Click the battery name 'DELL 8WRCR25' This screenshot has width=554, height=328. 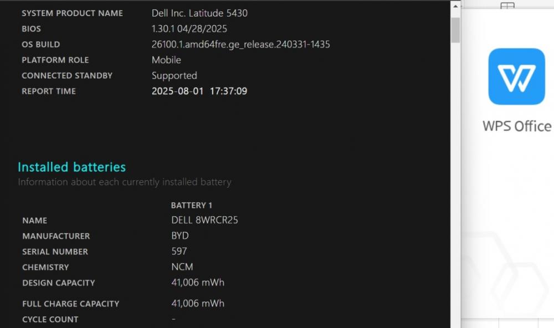204,220
